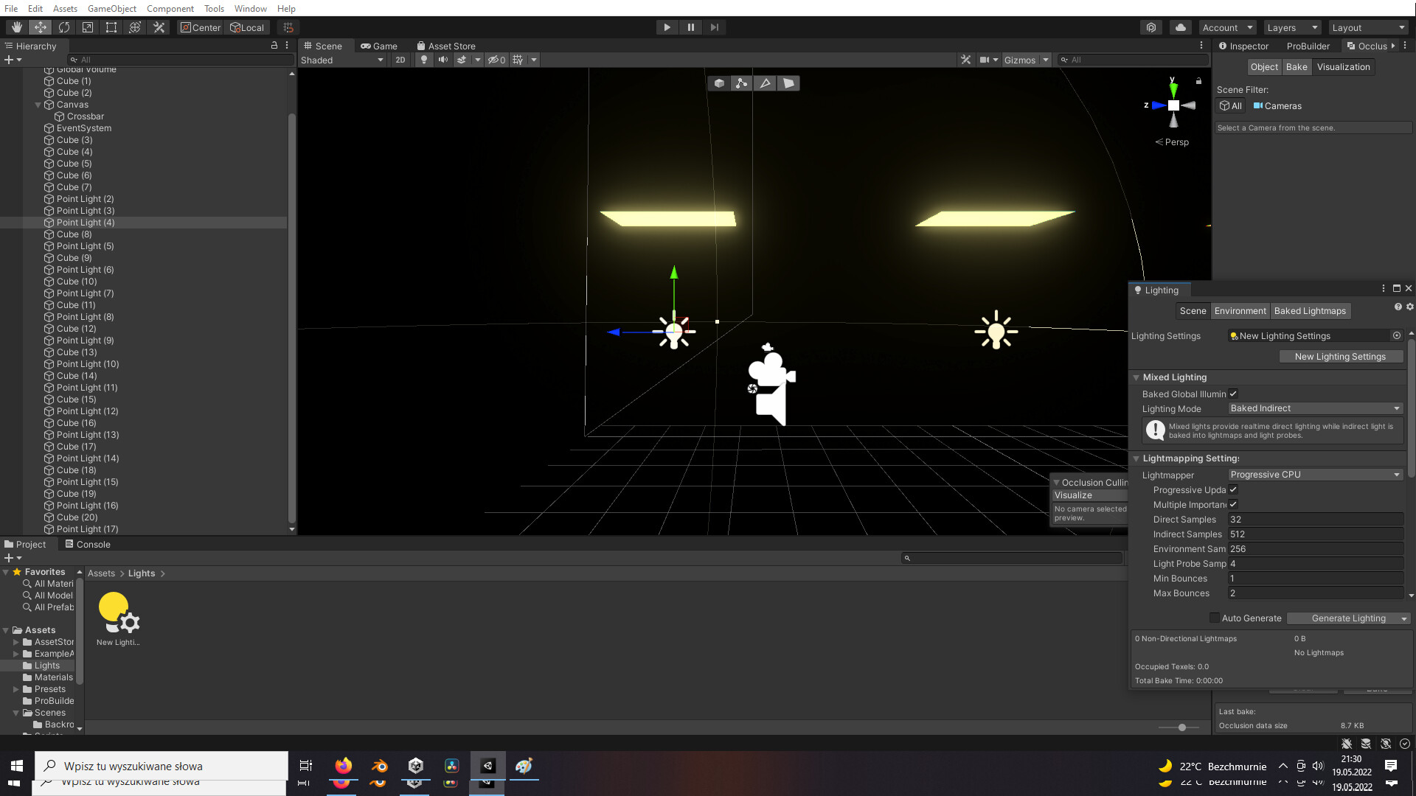Click the cloud collaboration icon
Viewport: 1416px width, 796px height.
pyautogui.click(x=1181, y=27)
